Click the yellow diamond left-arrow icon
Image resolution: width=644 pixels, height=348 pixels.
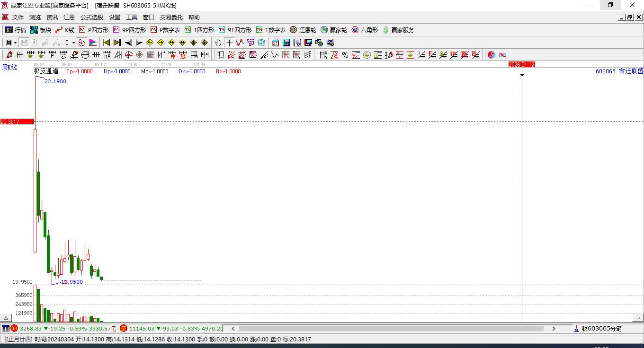[x=150, y=43]
